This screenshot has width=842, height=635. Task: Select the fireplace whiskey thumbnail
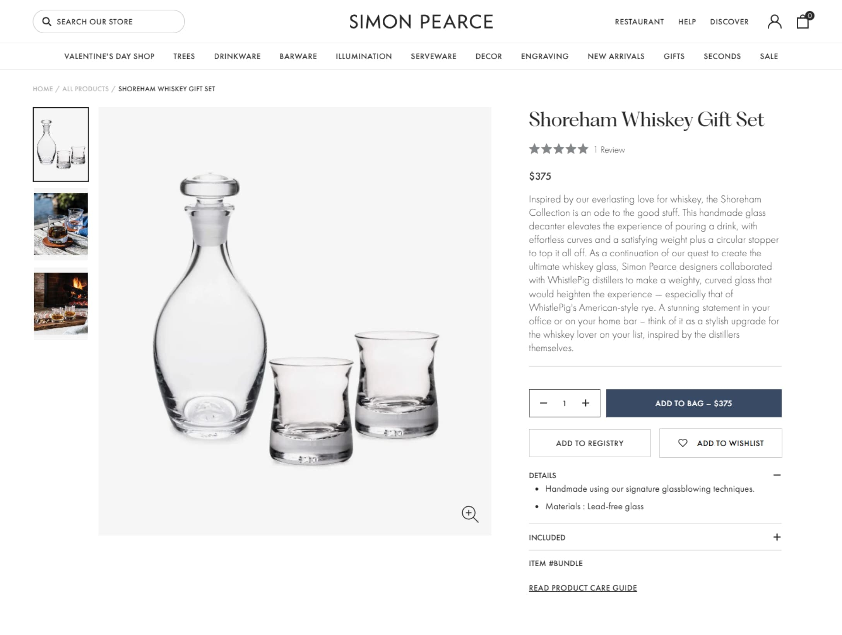pos(61,304)
